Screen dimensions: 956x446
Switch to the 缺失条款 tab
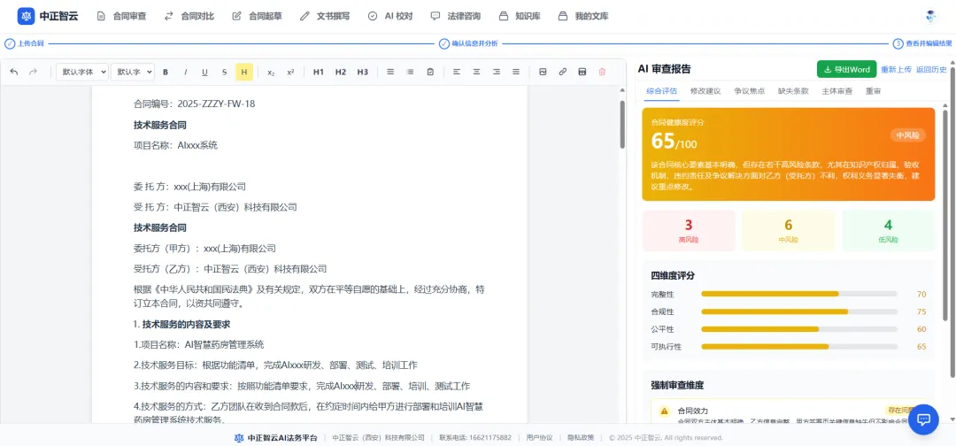(793, 91)
